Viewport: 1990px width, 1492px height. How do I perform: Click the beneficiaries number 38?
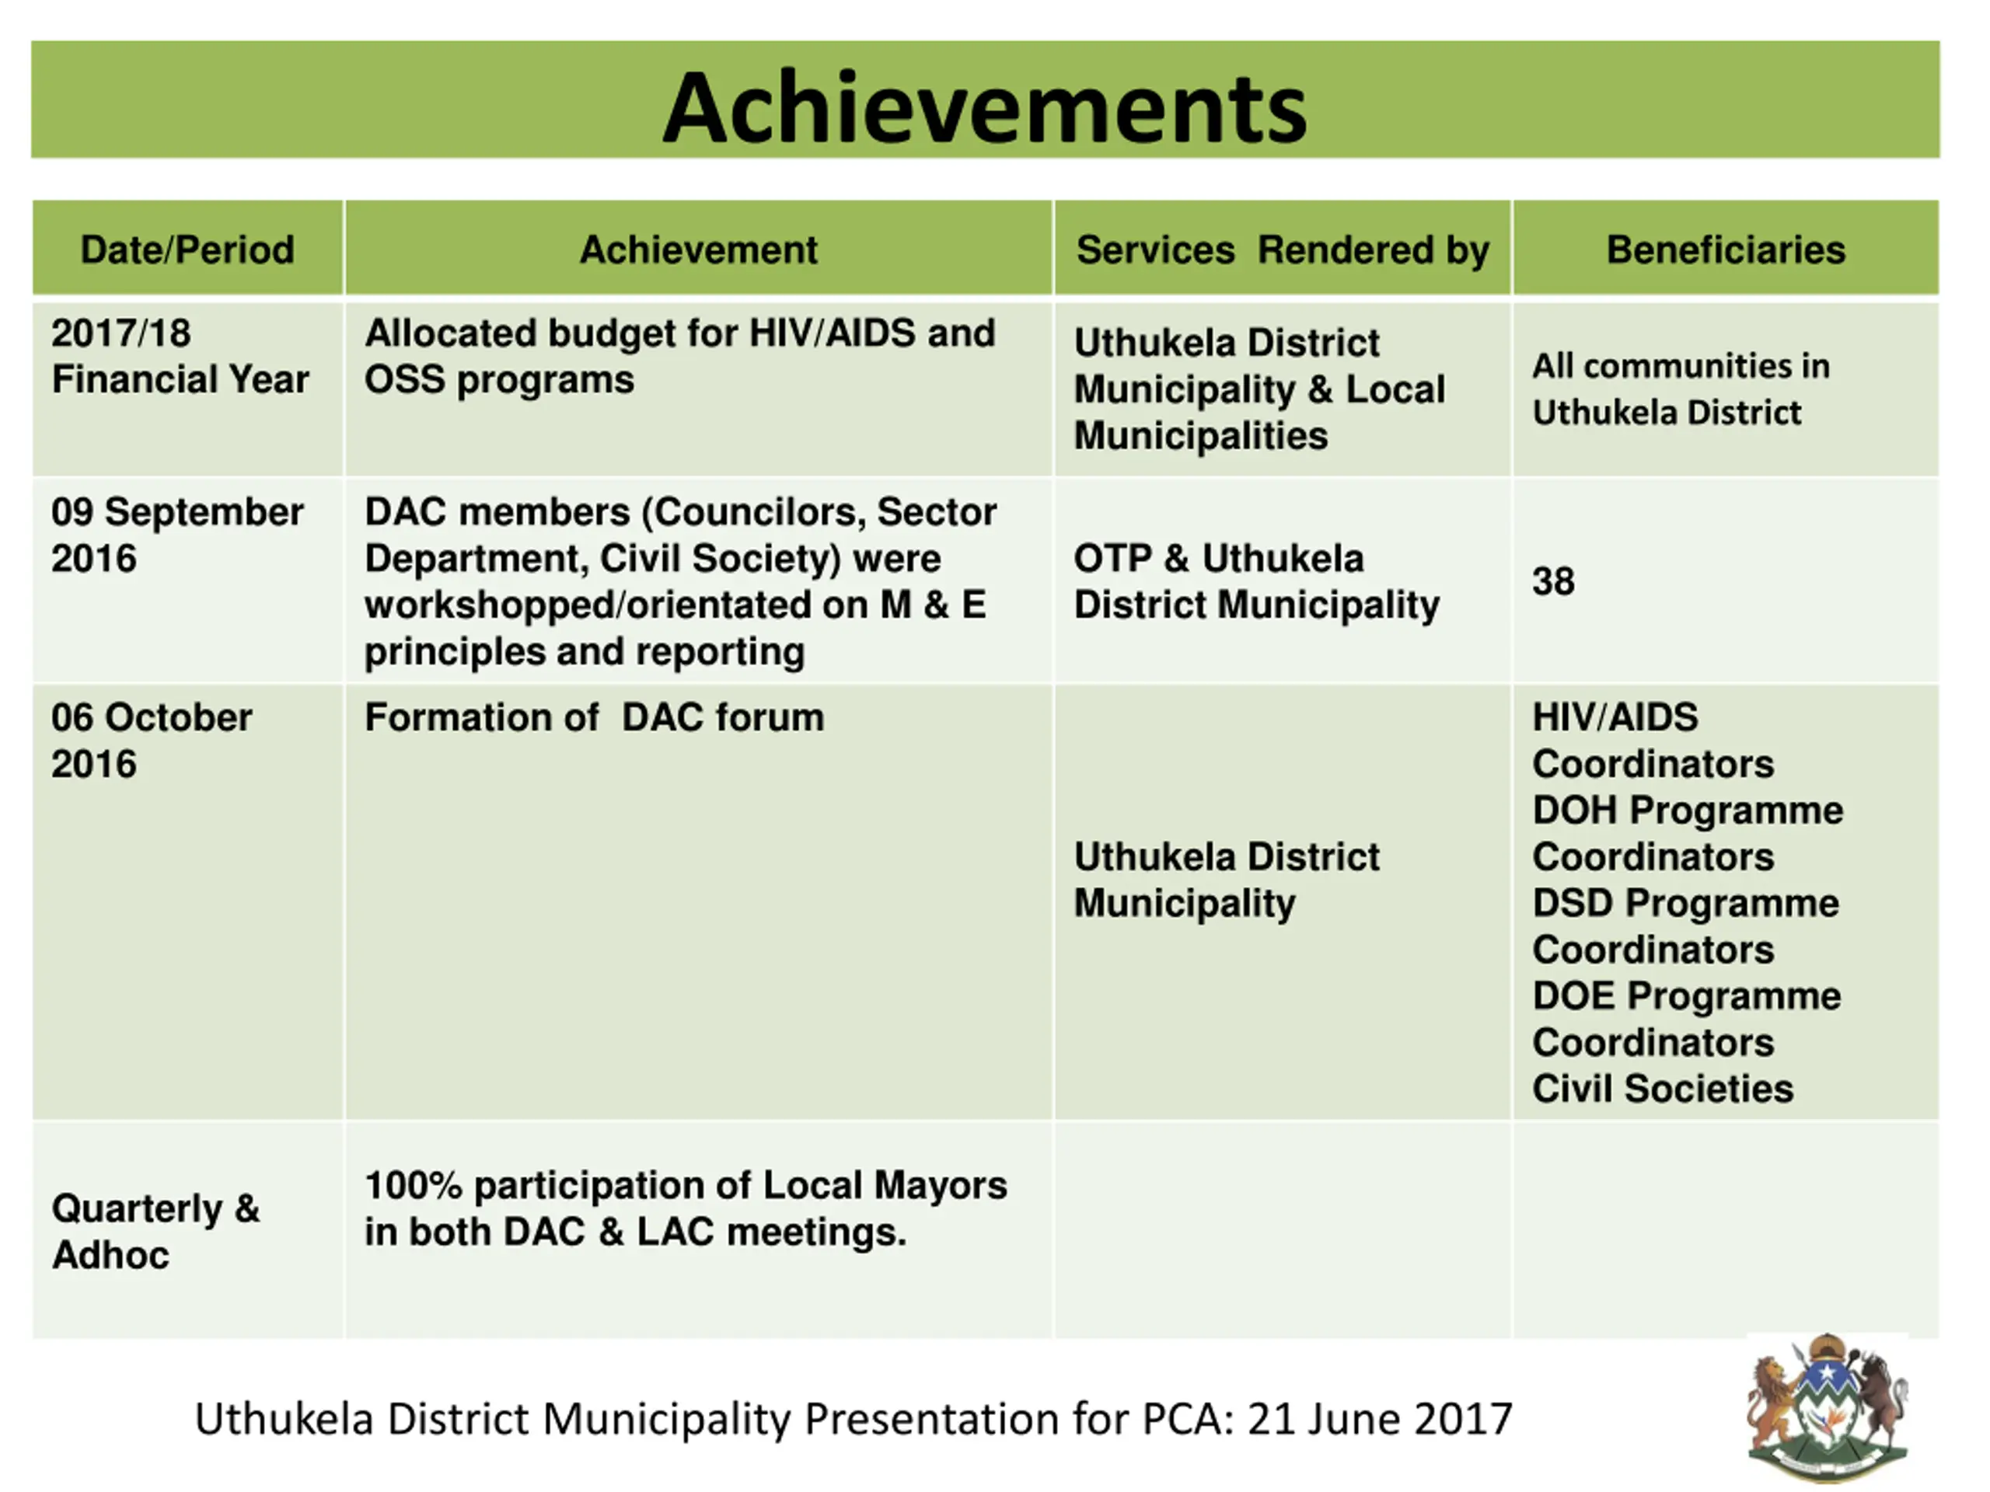1553,581
